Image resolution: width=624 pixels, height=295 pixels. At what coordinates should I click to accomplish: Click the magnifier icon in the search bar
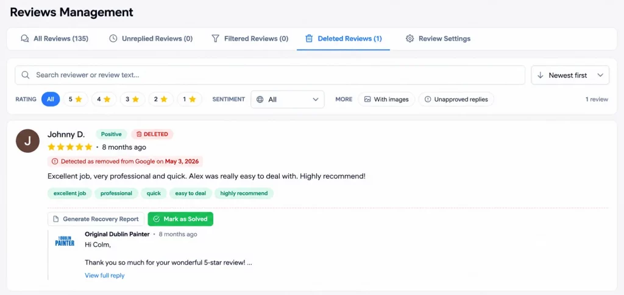[26, 75]
